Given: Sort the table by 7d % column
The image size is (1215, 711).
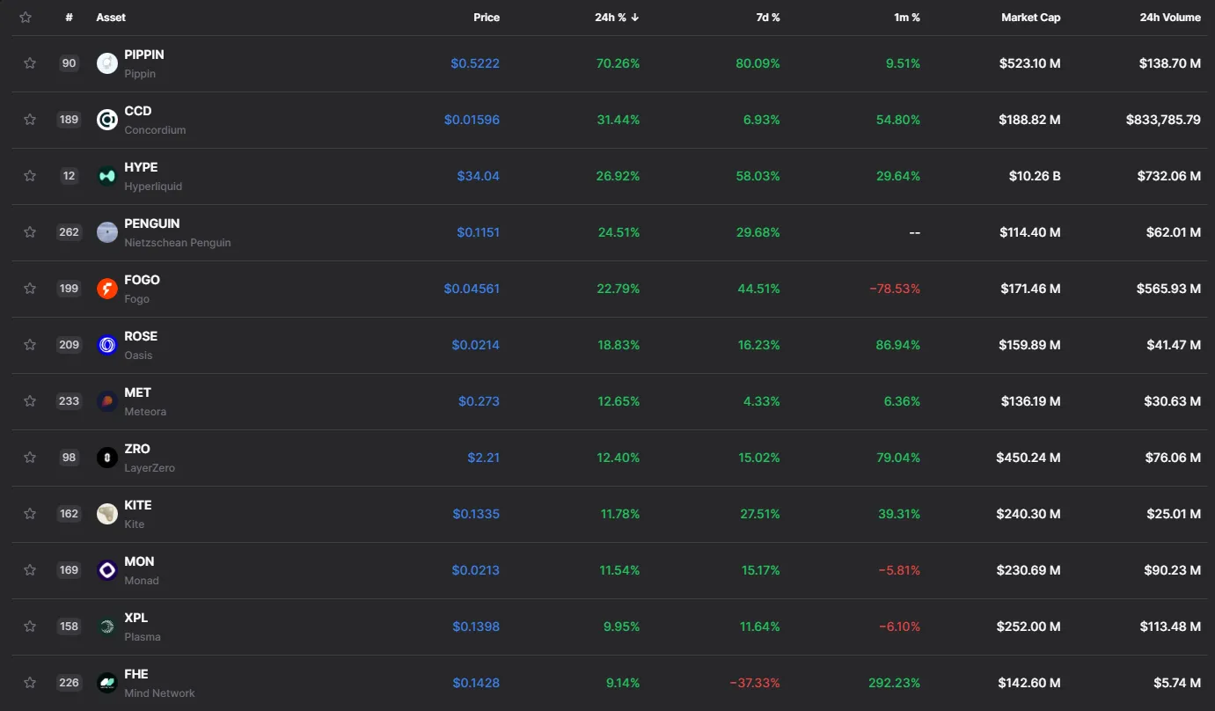Looking at the screenshot, I should point(767,17).
